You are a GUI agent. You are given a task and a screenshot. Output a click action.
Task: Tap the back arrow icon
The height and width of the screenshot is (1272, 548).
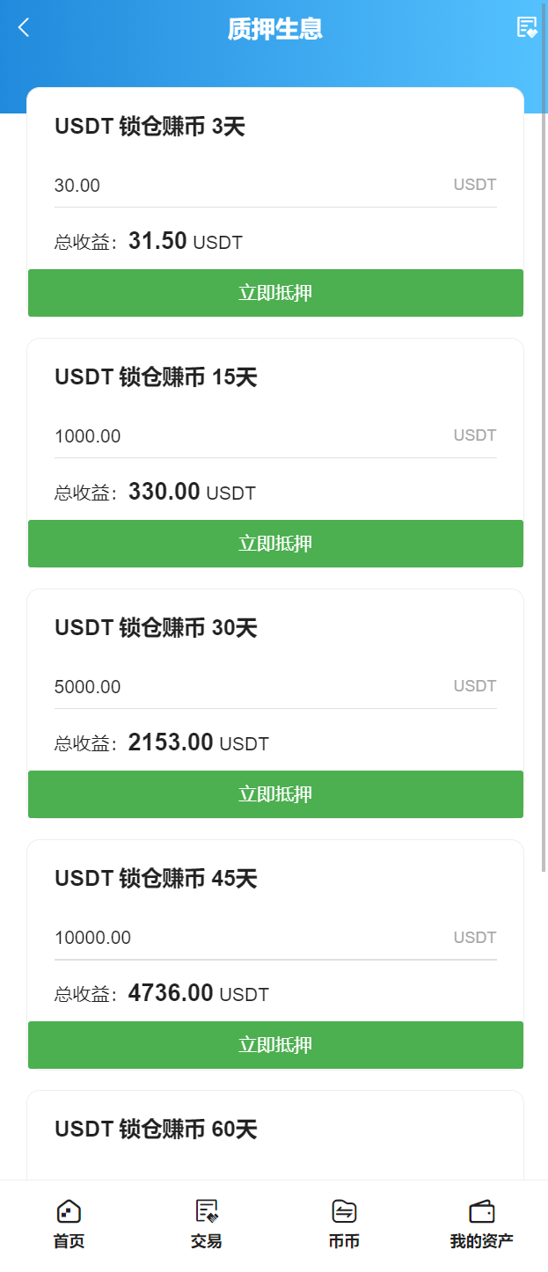click(22, 27)
